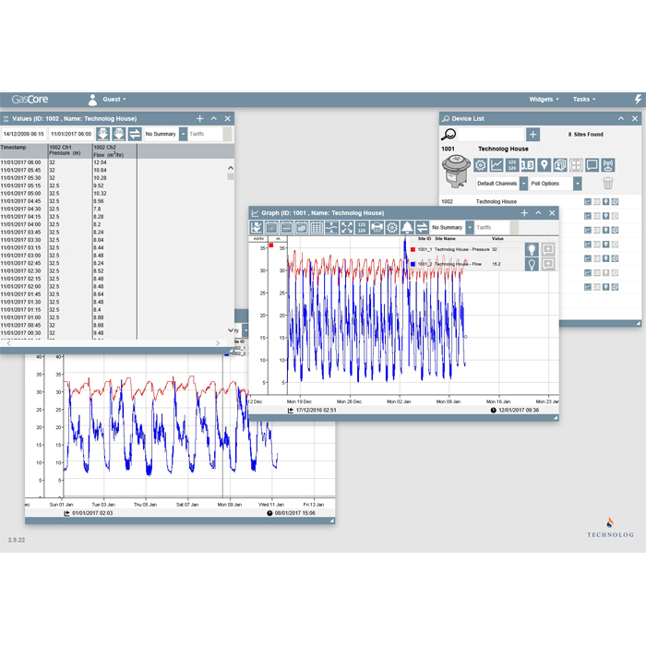
Task: Click the first download icon in Values toolbar
Action: coord(103,134)
